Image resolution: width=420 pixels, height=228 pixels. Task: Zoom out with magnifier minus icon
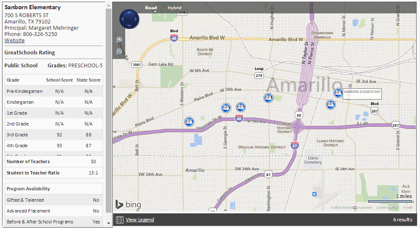119,51
